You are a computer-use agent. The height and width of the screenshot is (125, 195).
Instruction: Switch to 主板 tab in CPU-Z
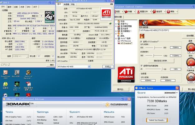pyautogui.click(x=16, y=7)
